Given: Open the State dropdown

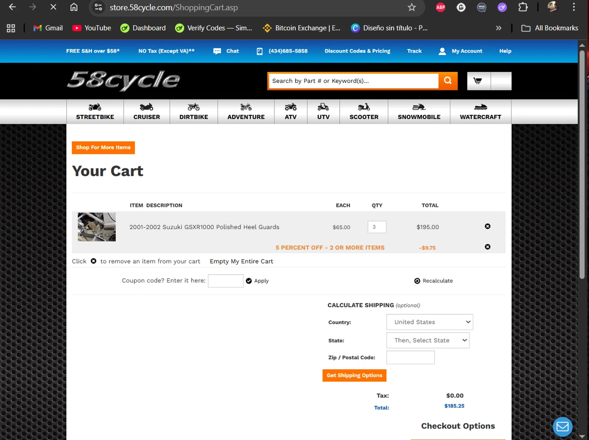Looking at the screenshot, I should pyautogui.click(x=428, y=340).
